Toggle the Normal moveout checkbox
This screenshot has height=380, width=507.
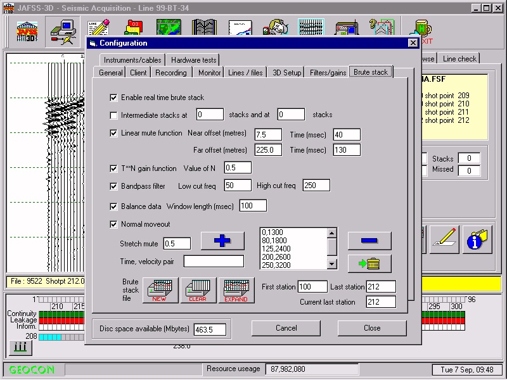point(113,224)
